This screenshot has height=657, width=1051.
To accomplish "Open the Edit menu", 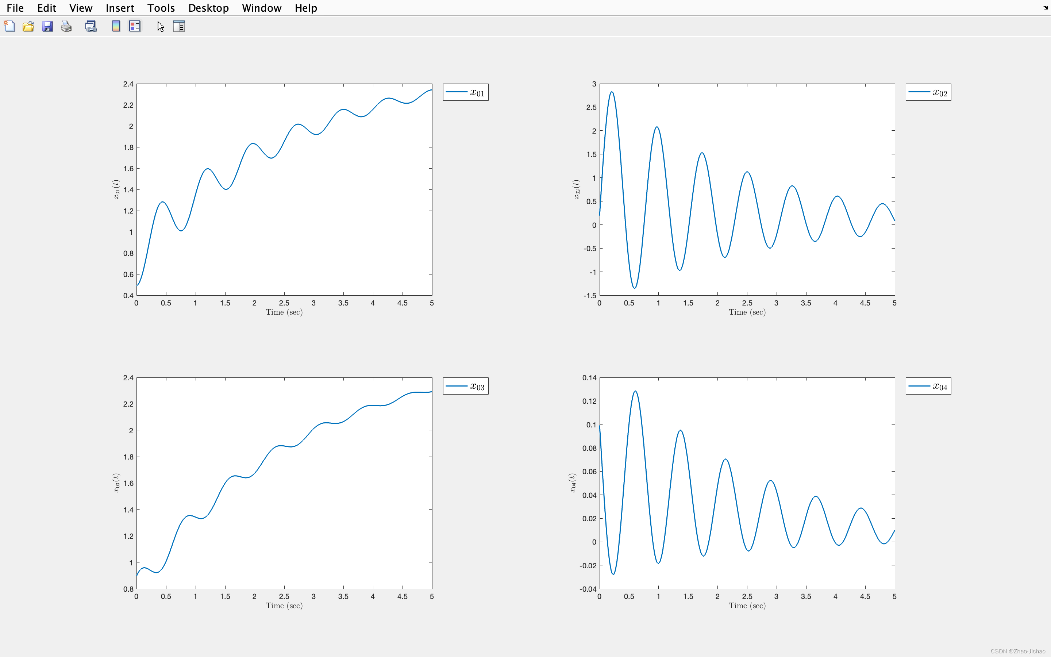I will coord(46,8).
